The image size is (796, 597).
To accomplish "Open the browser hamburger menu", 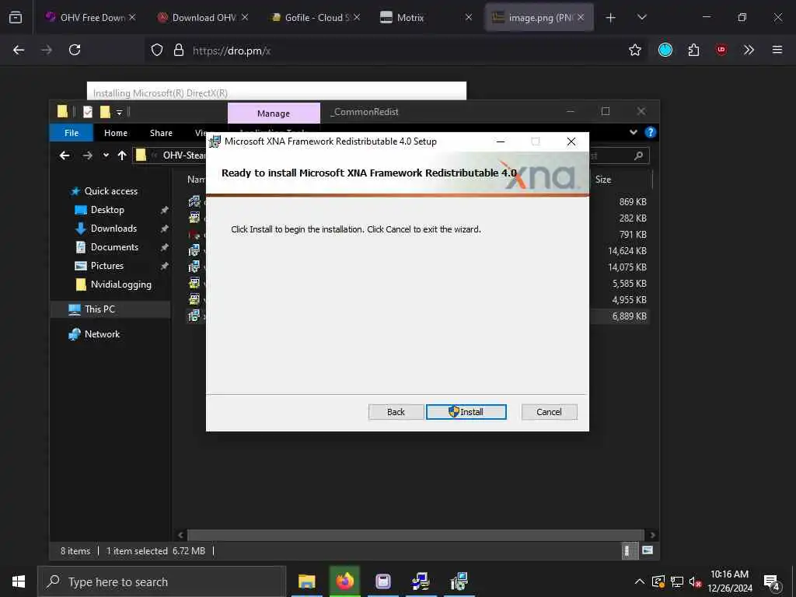I will click(777, 50).
